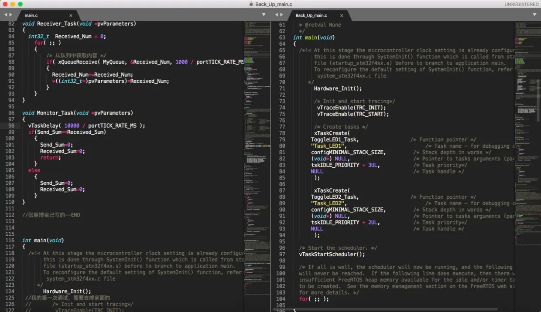541x312 pixels.
Task: Click the "ToggleLED2_Task," argument line
Action: pyautogui.click(x=335, y=197)
